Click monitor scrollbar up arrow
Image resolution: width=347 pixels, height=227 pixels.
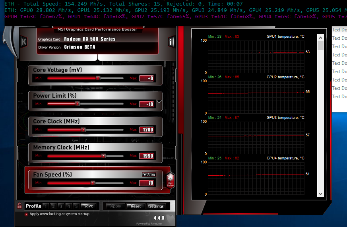coord(320,38)
